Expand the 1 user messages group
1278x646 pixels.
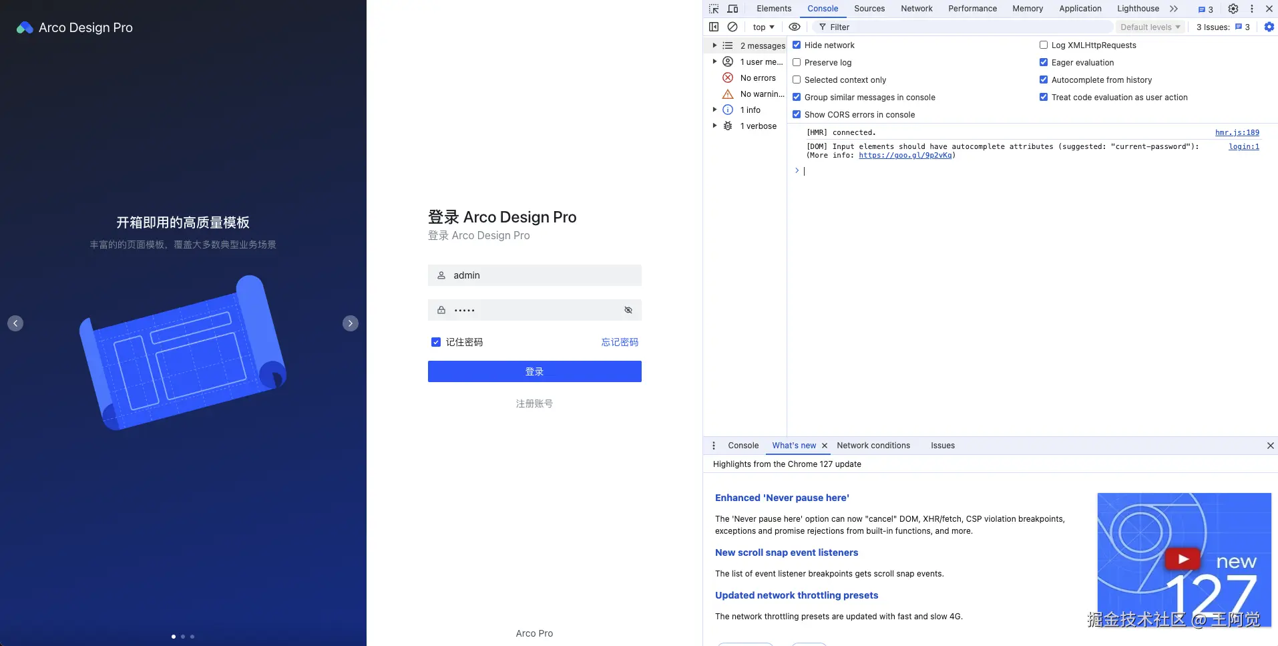(x=714, y=61)
